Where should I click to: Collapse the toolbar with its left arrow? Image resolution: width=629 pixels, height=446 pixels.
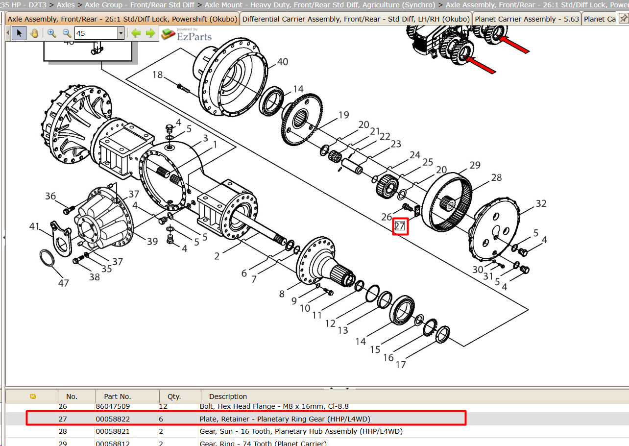(7, 33)
